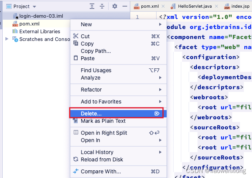Select Scratches and Consoles item
The image size is (252, 178).
click(44, 39)
